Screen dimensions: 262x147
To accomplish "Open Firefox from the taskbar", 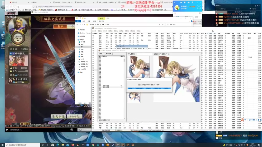I will [x=73, y=145].
